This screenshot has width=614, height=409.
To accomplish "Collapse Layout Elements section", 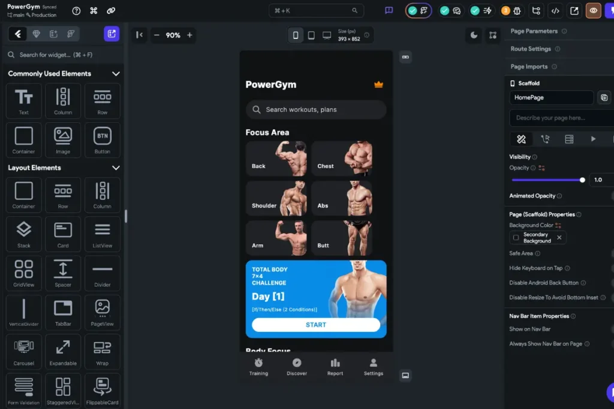I will 116,168.
